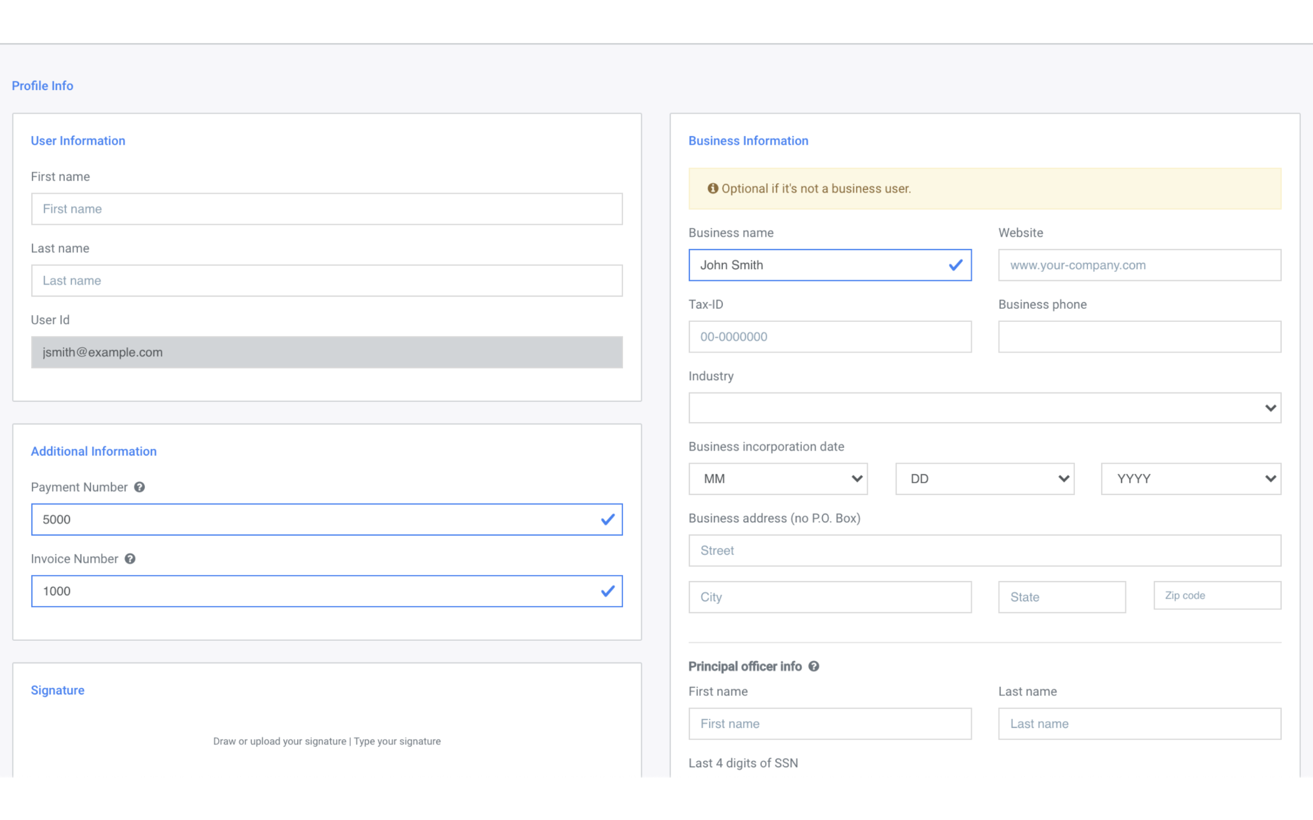Click the Principal officer info help icon

(814, 666)
